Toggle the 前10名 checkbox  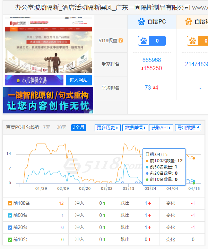pos(10,239)
